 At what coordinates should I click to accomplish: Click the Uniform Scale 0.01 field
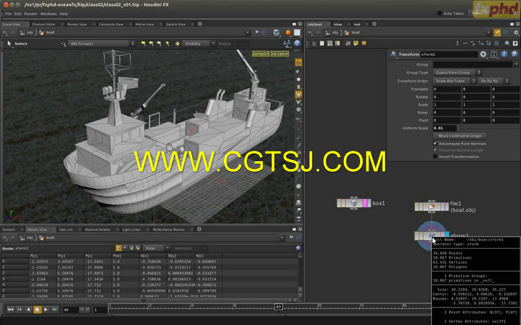point(445,128)
